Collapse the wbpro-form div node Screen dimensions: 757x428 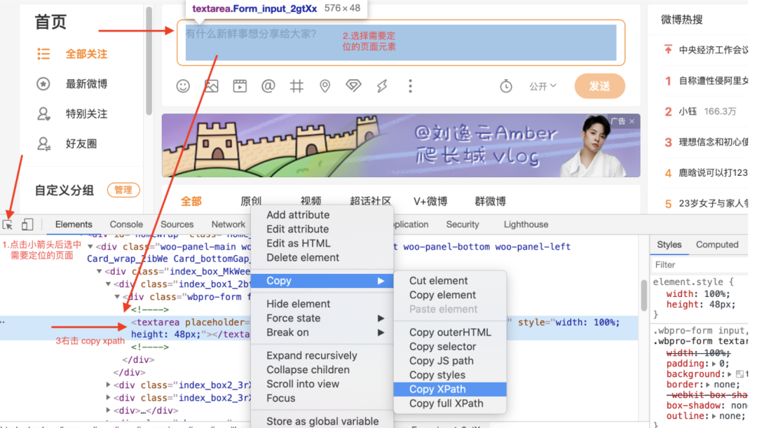(117, 297)
